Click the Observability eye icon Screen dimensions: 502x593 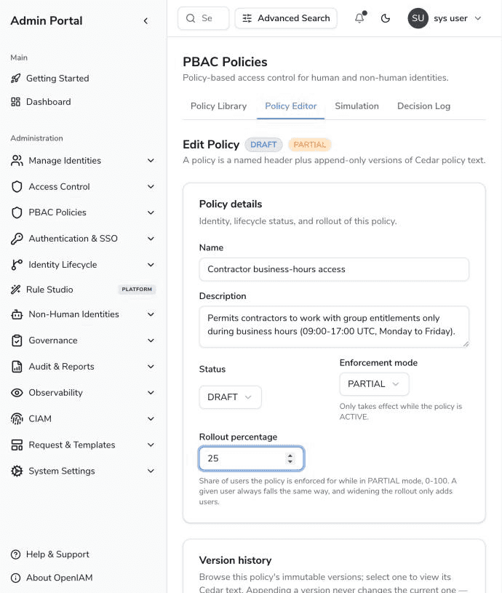tap(17, 393)
